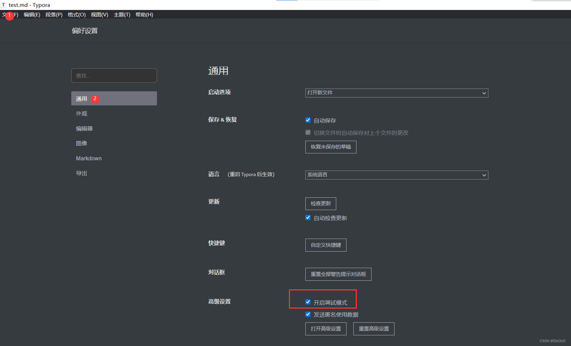Screen dimensions: 571x346
Task: Click the 快捷键 label
Action: [x=217, y=243]
